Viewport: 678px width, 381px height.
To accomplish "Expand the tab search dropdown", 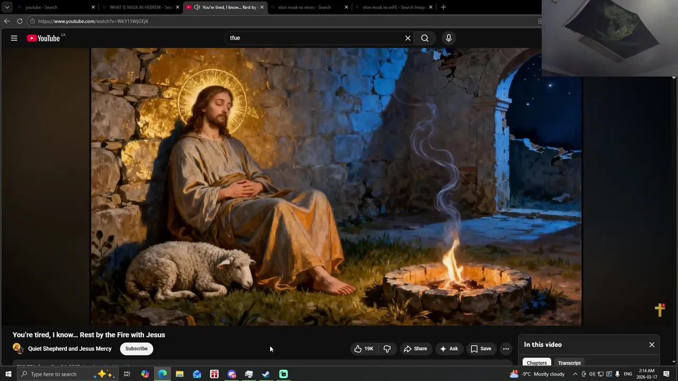I will [7, 7].
